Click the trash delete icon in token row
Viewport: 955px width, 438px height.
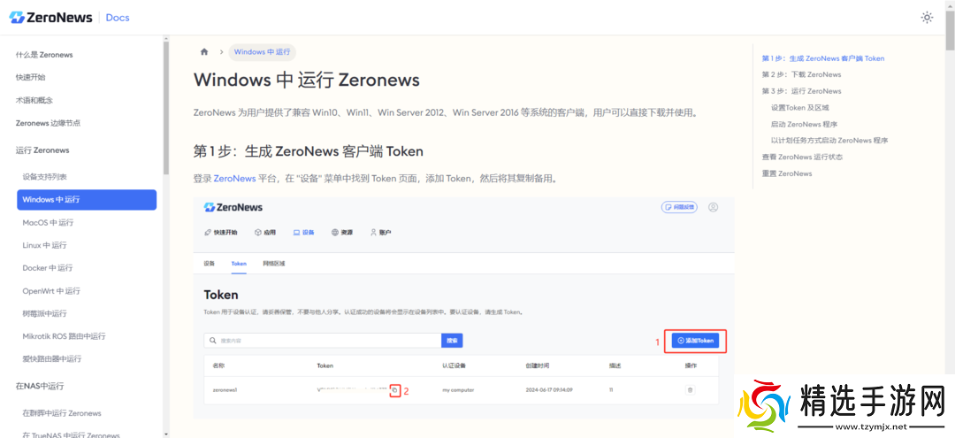(690, 389)
